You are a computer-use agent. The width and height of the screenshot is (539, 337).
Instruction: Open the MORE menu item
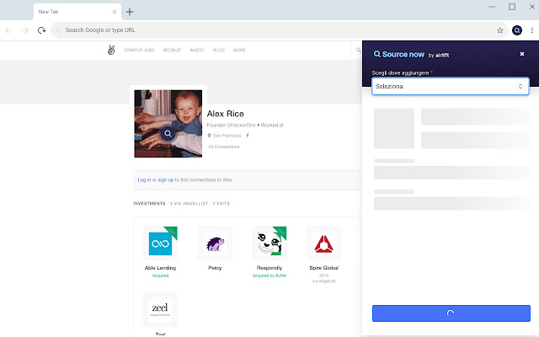(239, 51)
